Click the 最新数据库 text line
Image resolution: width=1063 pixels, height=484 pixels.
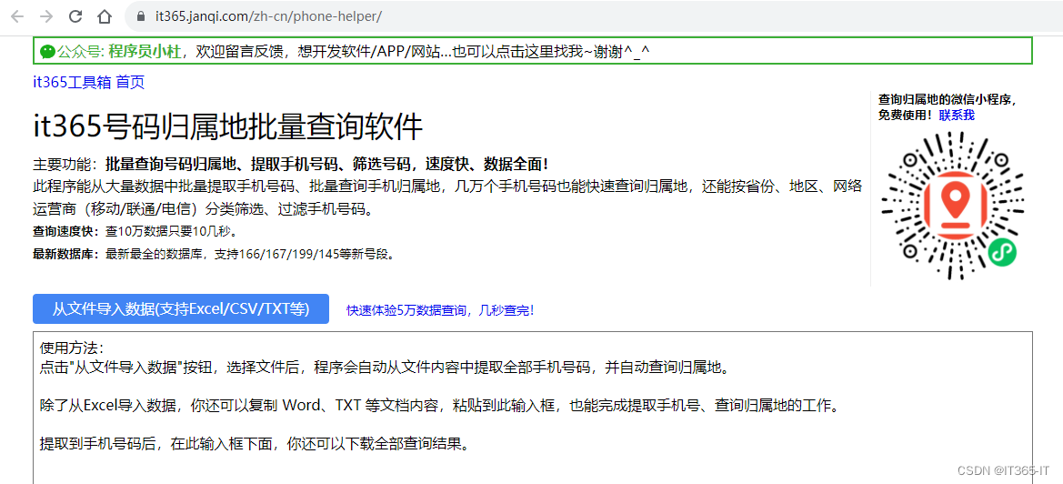[x=214, y=255]
